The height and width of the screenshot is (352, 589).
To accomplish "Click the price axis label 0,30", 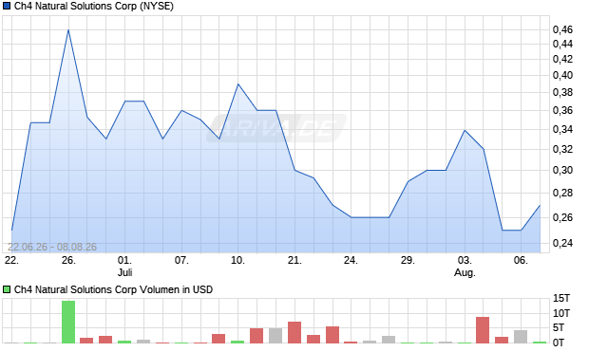I will coord(562,170).
